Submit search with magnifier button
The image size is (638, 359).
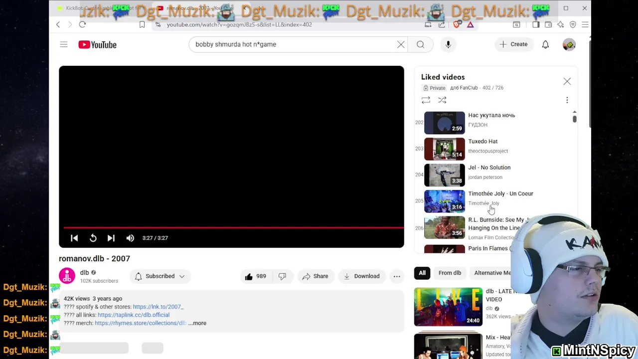click(420, 44)
